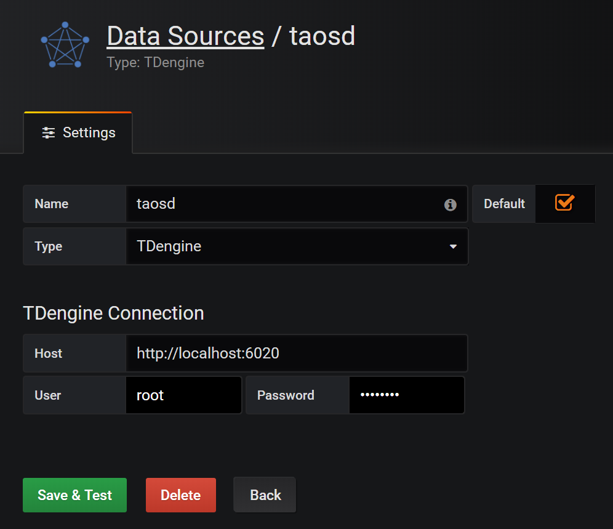Click the TDengine Connection section heading
This screenshot has height=529, width=613.
tap(113, 313)
